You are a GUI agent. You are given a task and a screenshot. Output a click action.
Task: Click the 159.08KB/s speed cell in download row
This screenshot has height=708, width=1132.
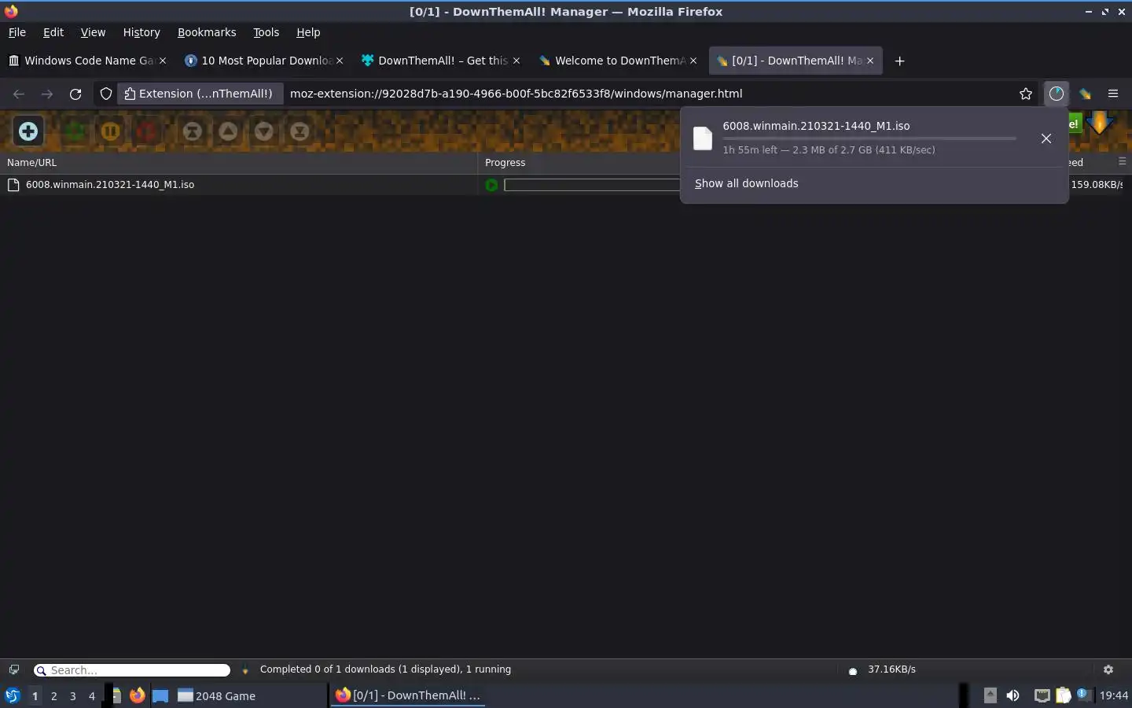[x=1097, y=185]
